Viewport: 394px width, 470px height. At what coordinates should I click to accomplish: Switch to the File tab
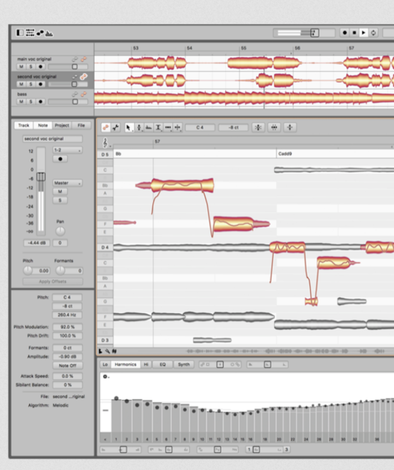(x=81, y=125)
